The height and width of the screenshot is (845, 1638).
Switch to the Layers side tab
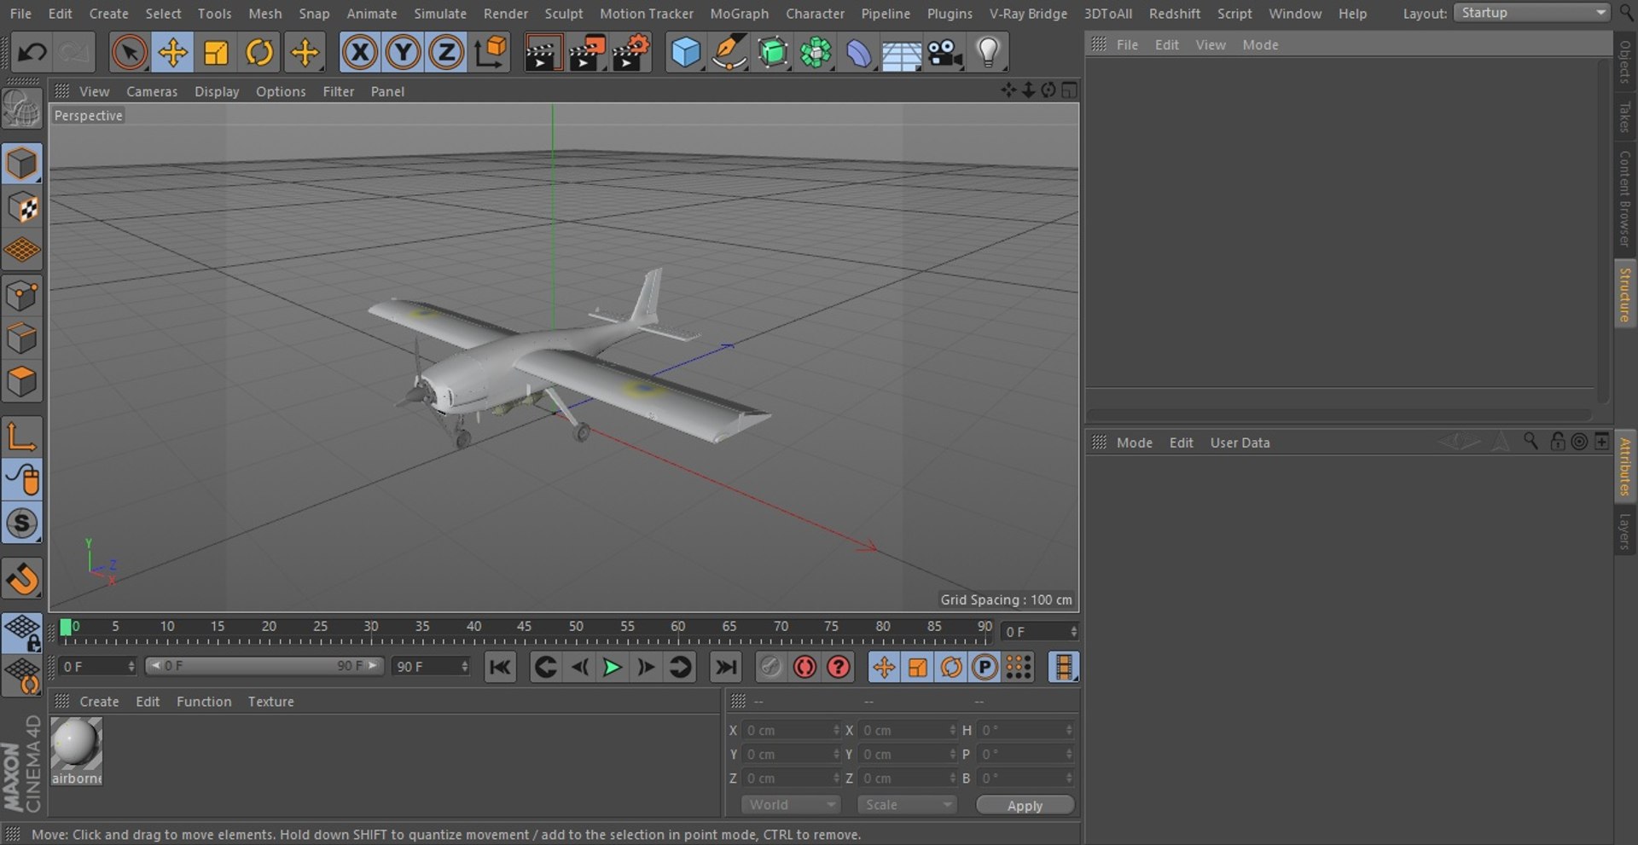(x=1625, y=531)
